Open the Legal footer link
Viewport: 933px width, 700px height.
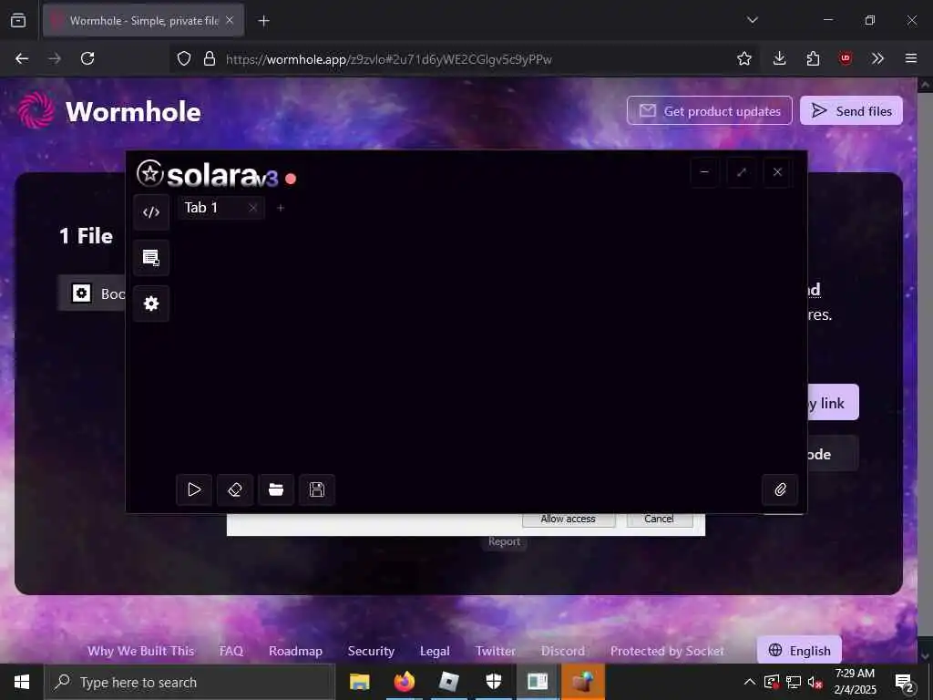[435, 651]
